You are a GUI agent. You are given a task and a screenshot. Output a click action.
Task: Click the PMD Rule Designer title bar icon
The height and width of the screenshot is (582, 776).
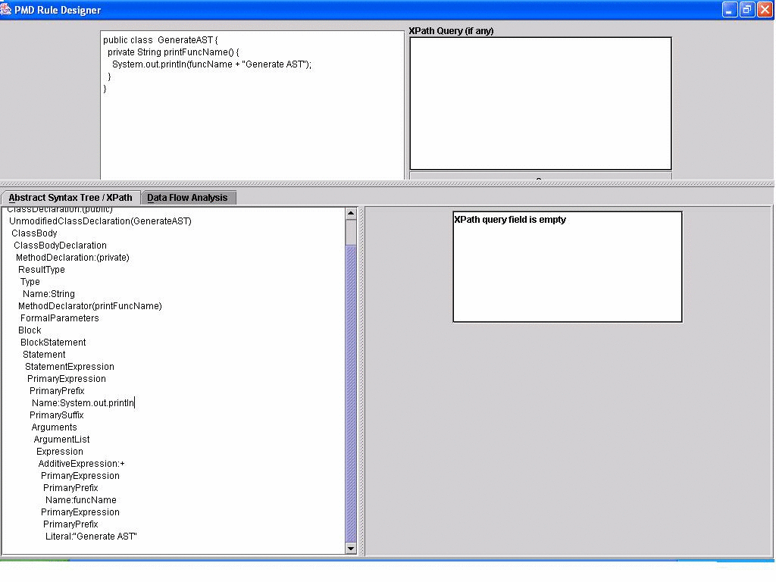coord(7,10)
